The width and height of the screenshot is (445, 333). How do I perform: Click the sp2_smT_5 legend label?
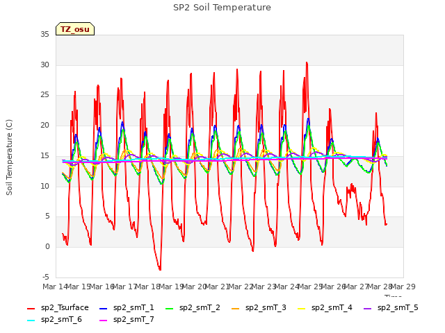398,308
